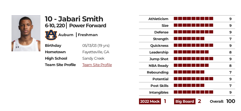Screen dimensions: 241x111
Task: Open Jabari Smith's player headshot photo
Action: pos(26,33)
